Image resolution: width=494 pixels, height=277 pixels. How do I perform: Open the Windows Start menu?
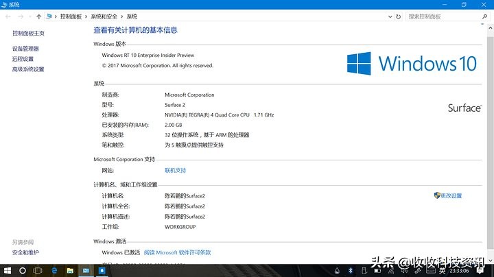8,271
